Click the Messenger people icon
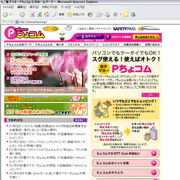Viewport: 180px width, 180px height. click(133, 14)
